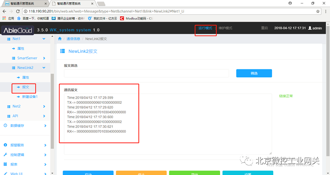
Task: Click the 报表 table icon
Action: pyautogui.click(x=5, y=164)
